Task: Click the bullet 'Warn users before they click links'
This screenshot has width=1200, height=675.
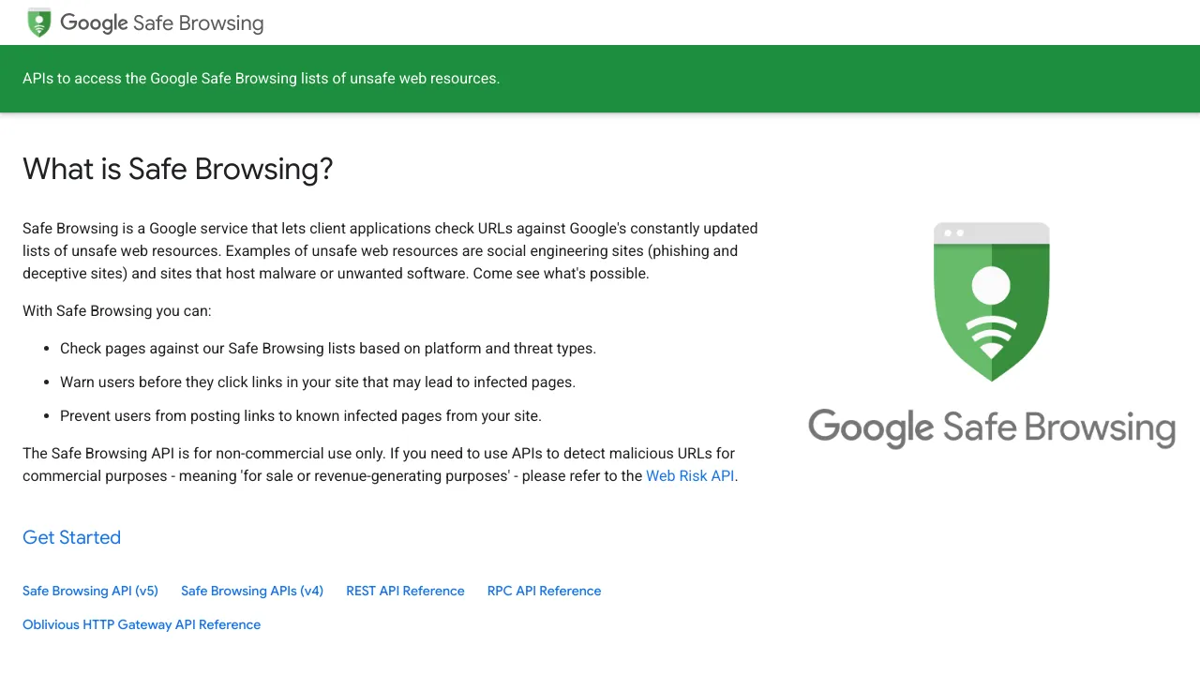Action: [318, 382]
